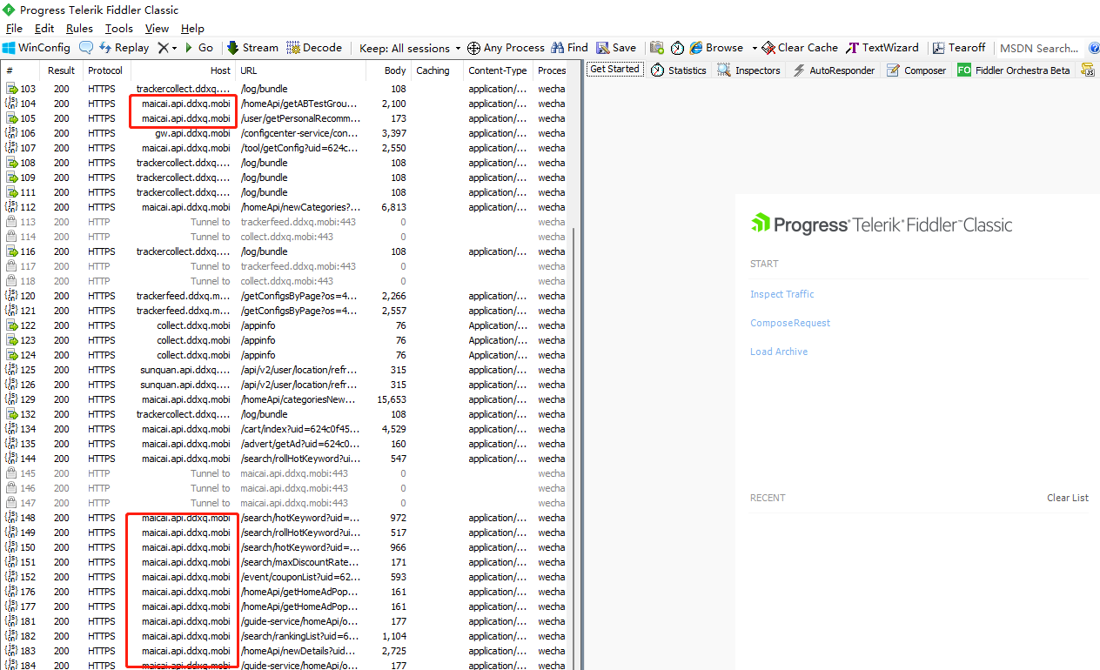The height and width of the screenshot is (670, 1100).
Task: Sort sessions by Body column header
Action: 387,70
